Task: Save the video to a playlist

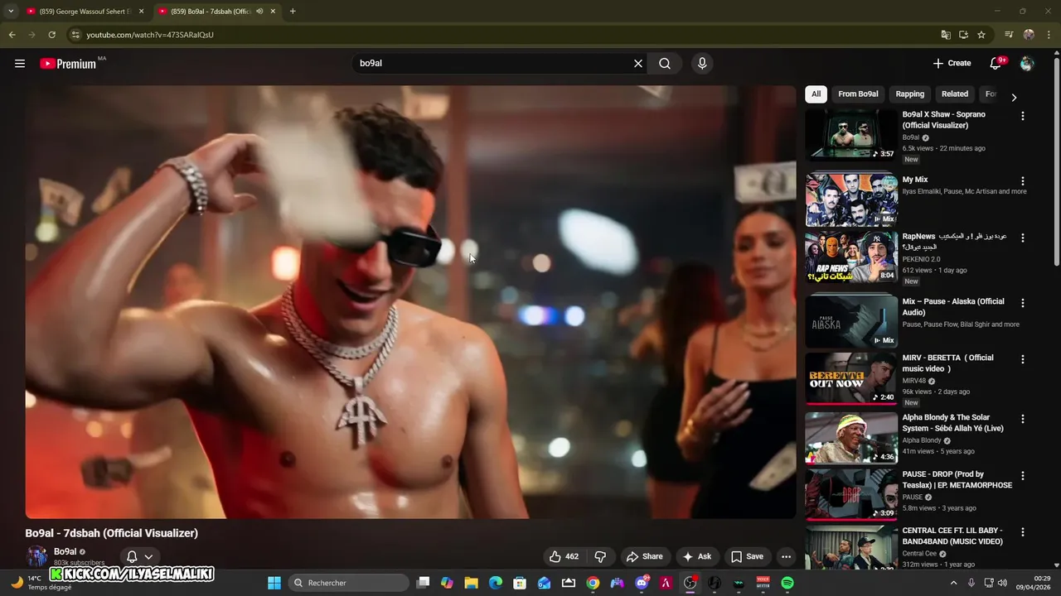Action: click(747, 556)
